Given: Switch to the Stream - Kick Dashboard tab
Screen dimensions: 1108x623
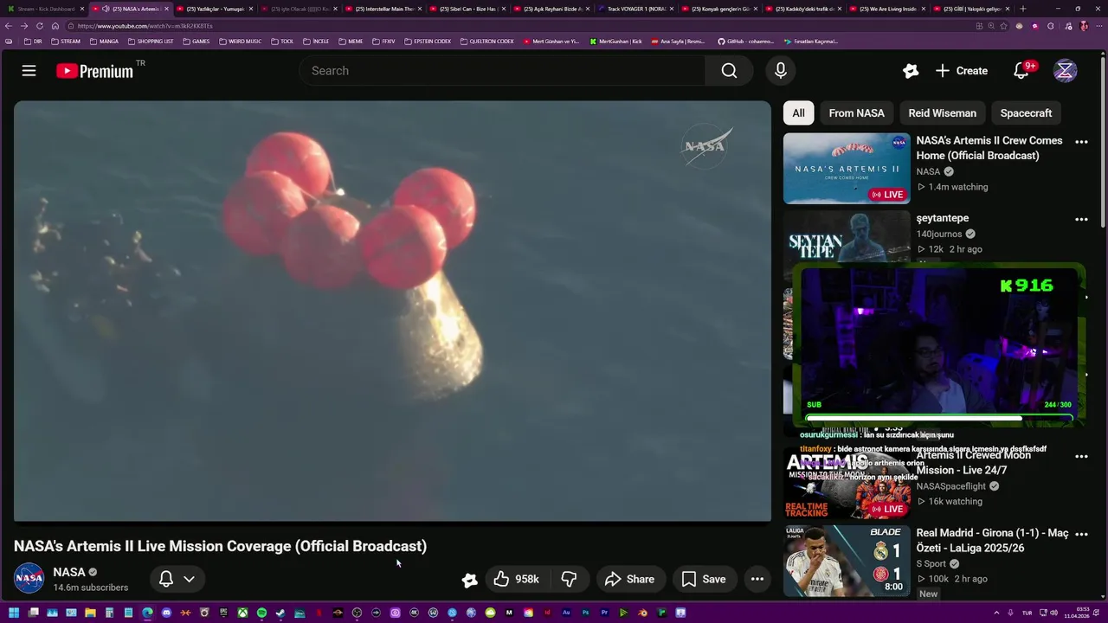Looking at the screenshot, I should [45, 9].
